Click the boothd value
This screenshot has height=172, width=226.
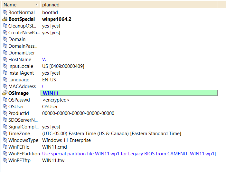50,12
